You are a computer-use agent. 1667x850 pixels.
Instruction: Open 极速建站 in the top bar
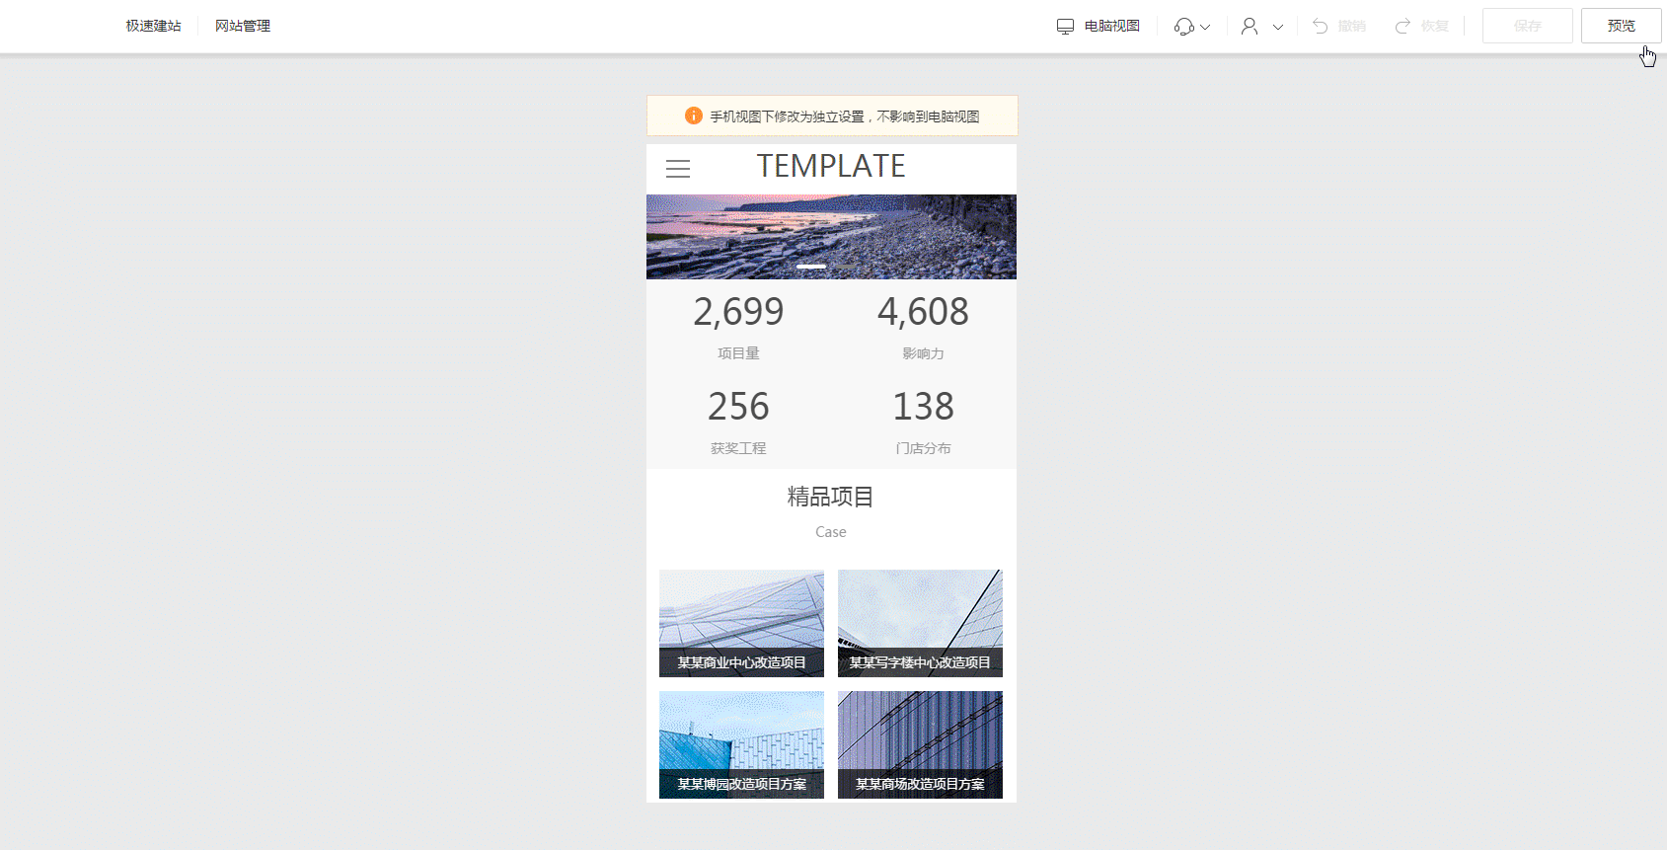click(153, 26)
